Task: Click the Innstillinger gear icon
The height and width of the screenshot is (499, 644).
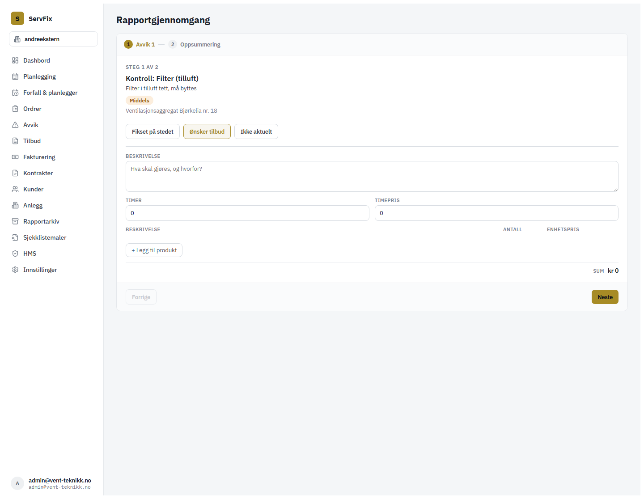Action: 15,270
